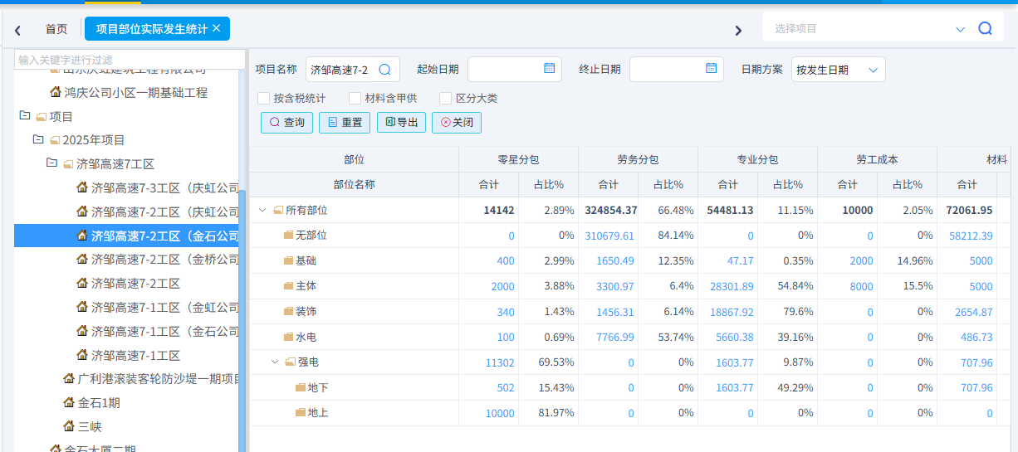
Task: Close the 项目部位实际发生统计 tab
Action: [217, 28]
